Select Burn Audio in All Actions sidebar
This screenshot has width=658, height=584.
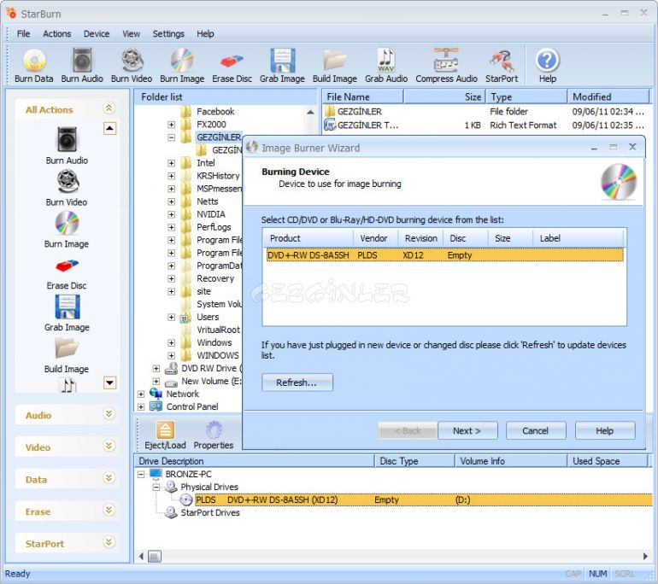(67, 145)
